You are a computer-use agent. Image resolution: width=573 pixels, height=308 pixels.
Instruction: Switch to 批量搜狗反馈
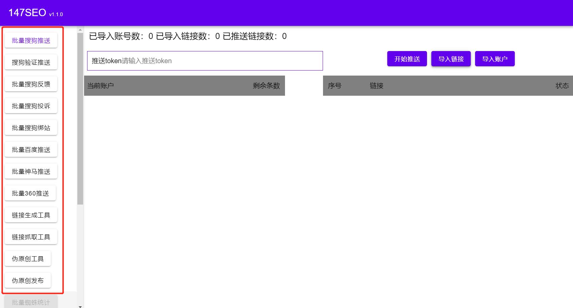[x=31, y=84]
